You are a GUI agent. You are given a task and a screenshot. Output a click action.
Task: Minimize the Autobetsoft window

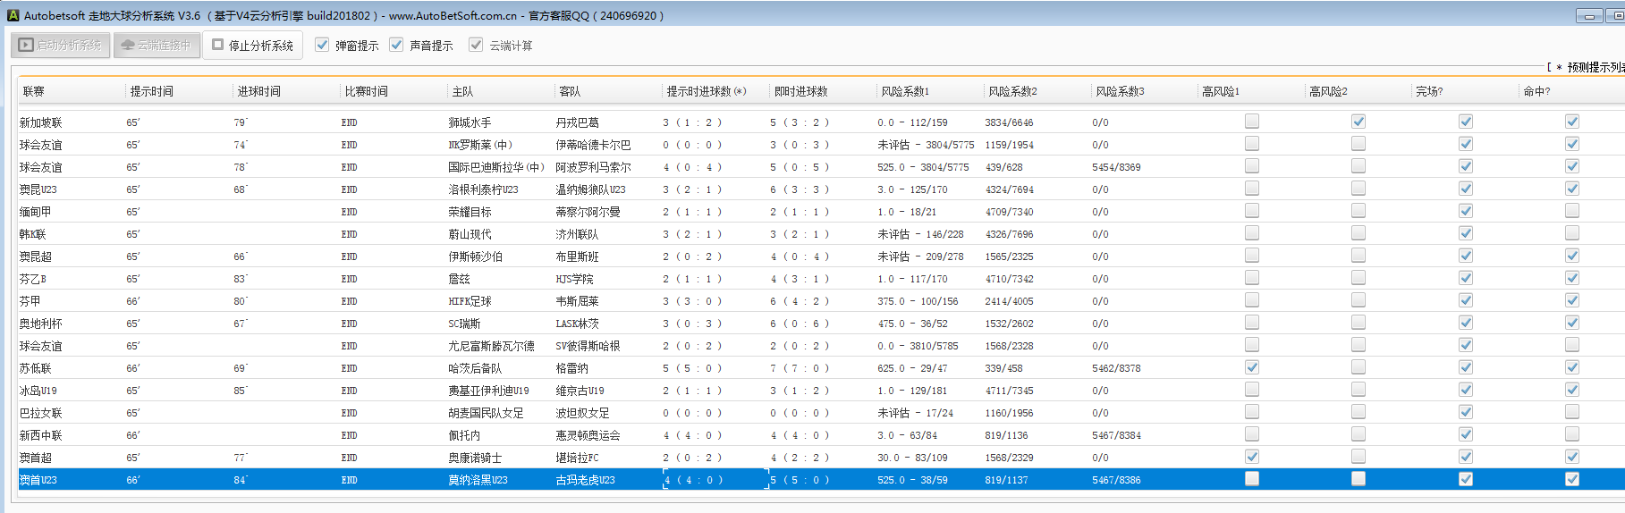(x=1588, y=16)
